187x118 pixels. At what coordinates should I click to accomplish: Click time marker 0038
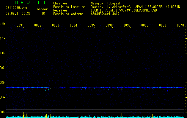[x=145, y=25]
